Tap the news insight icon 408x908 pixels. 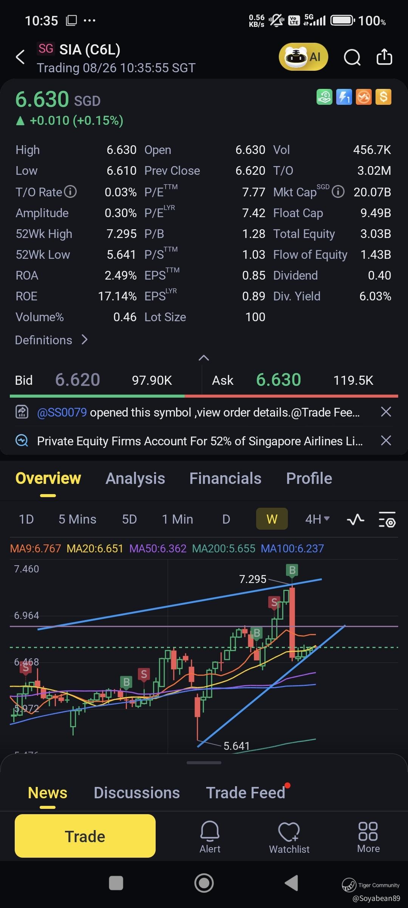click(x=22, y=440)
